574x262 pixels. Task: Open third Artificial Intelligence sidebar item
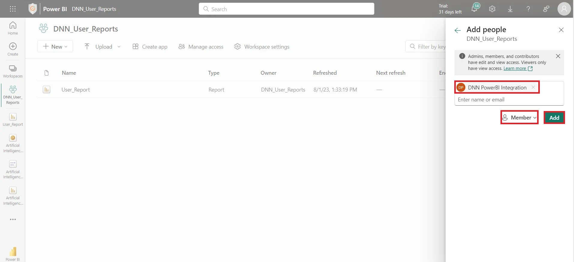[x=13, y=196]
